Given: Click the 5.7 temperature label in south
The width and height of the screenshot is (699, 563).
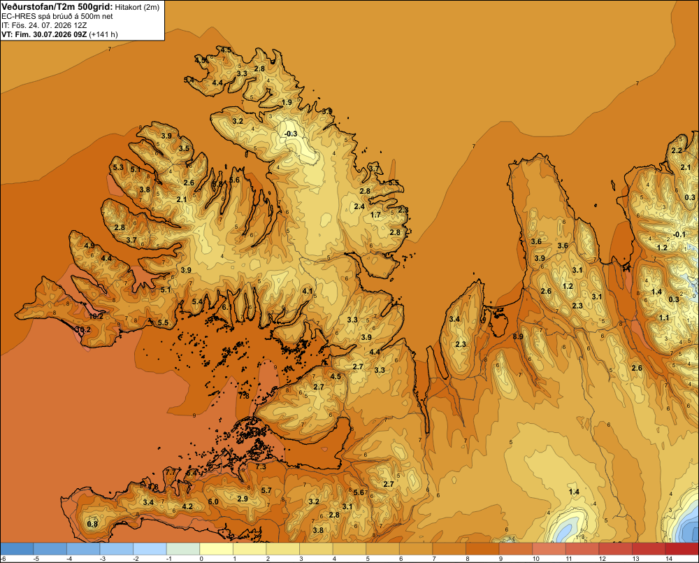Looking at the screenshot, I should (x=266, y=490).
